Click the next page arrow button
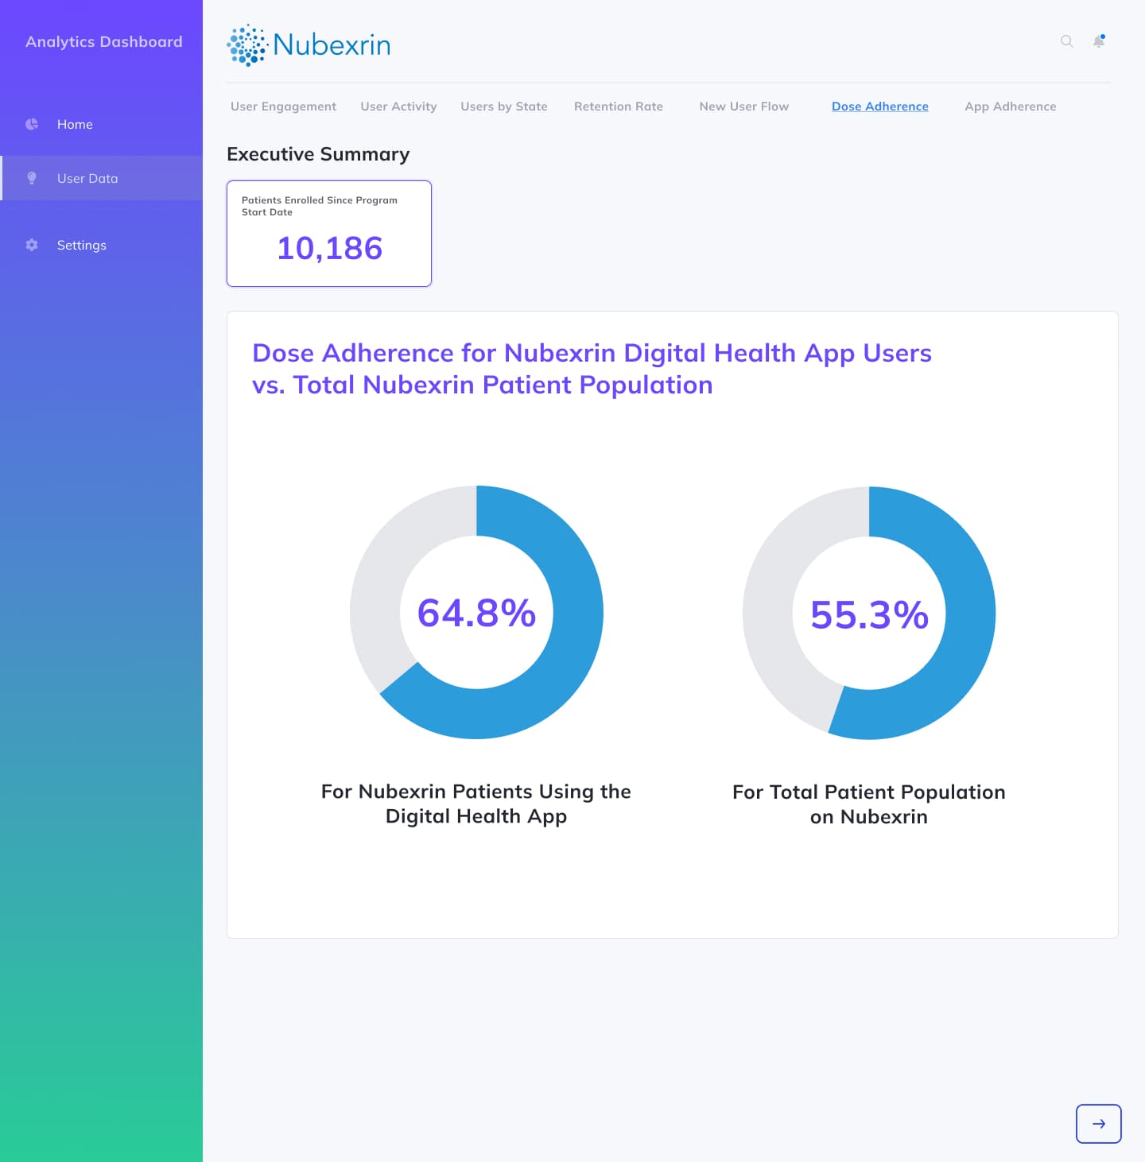 1099,1124
